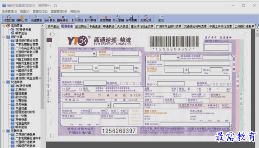259x148 pixels.
Task: Select 广东发展银行进帐单 in the tree
Action: point(28,138)
